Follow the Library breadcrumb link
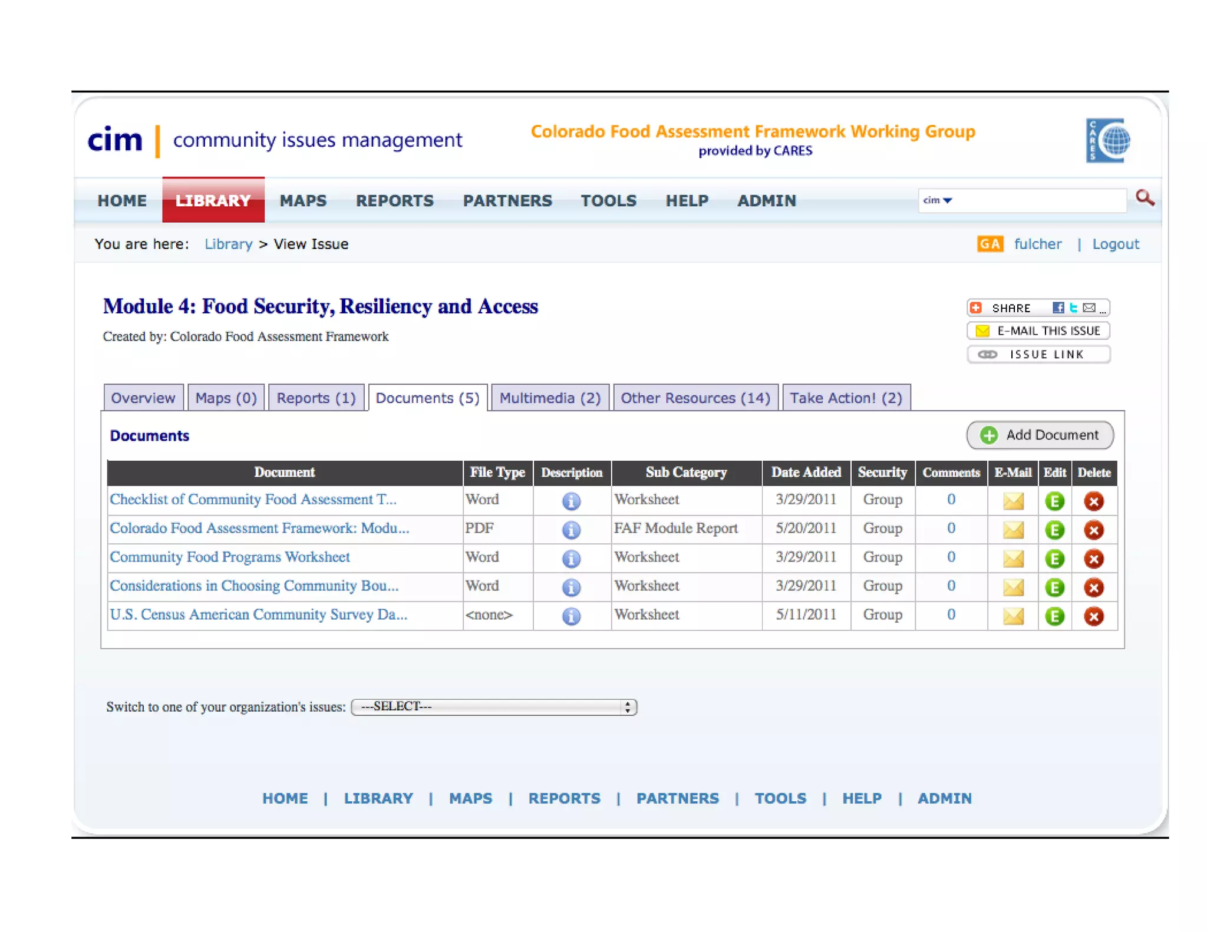This screenshot has height=932, width=1207. point(228,244)
